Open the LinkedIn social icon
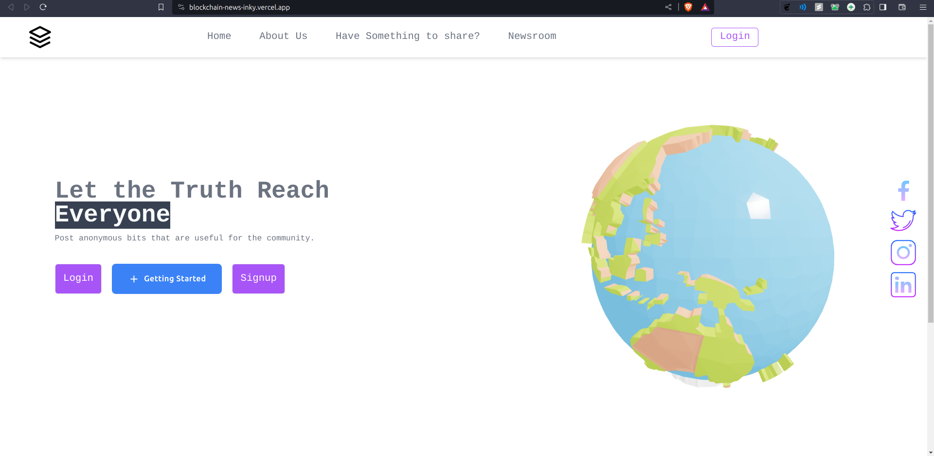Screen dimensions: 934x456 pos(903,285)
